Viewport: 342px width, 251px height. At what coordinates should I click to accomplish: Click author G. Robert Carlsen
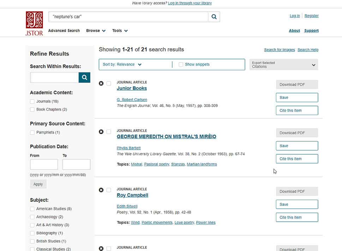click(132, 100)
